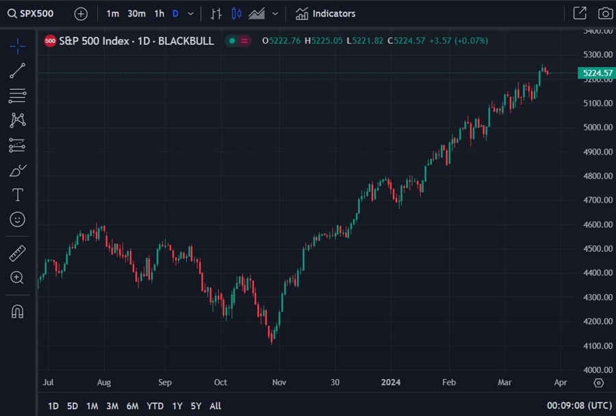
Task: Open the Indicators panel
Action: click(x=325, y=13)
